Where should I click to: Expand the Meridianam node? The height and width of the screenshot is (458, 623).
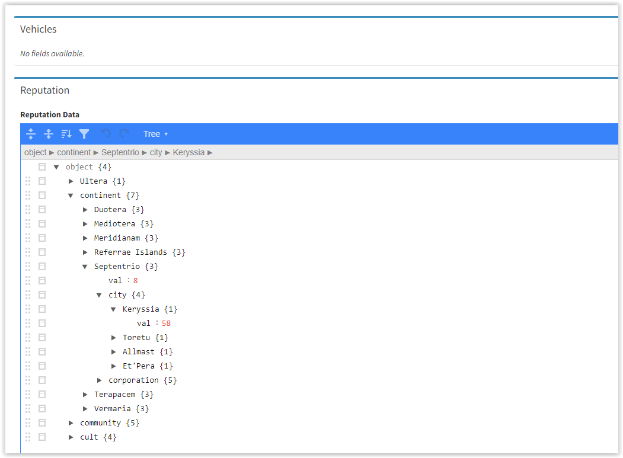[85, 238]
